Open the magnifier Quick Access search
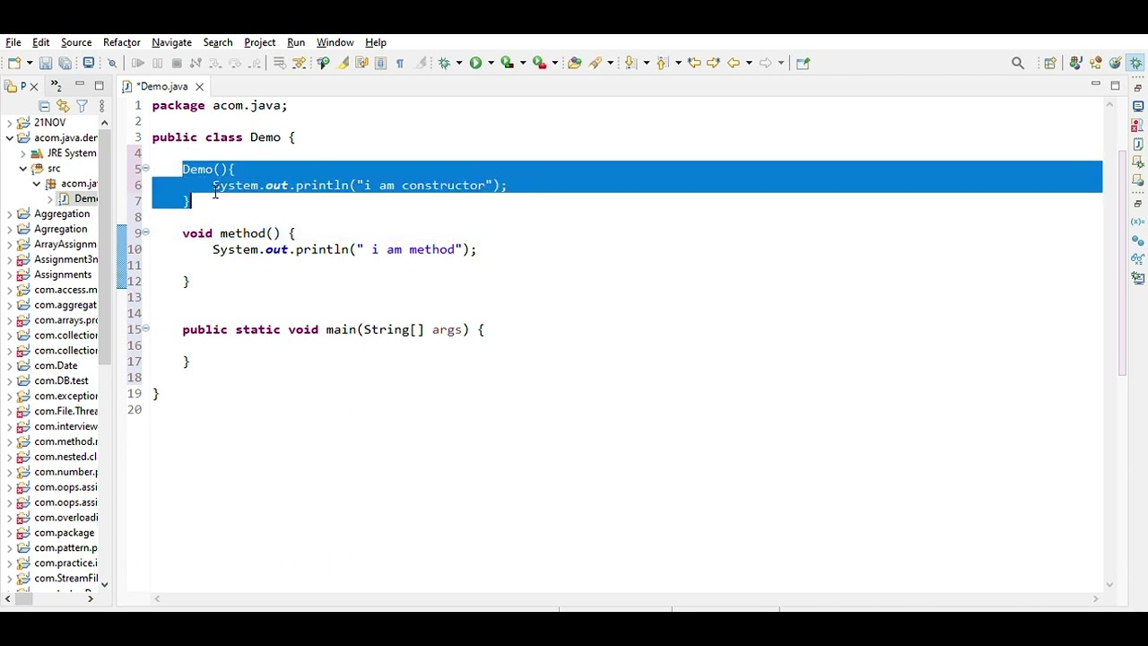1148x646 pixels. coord(1018,63)
